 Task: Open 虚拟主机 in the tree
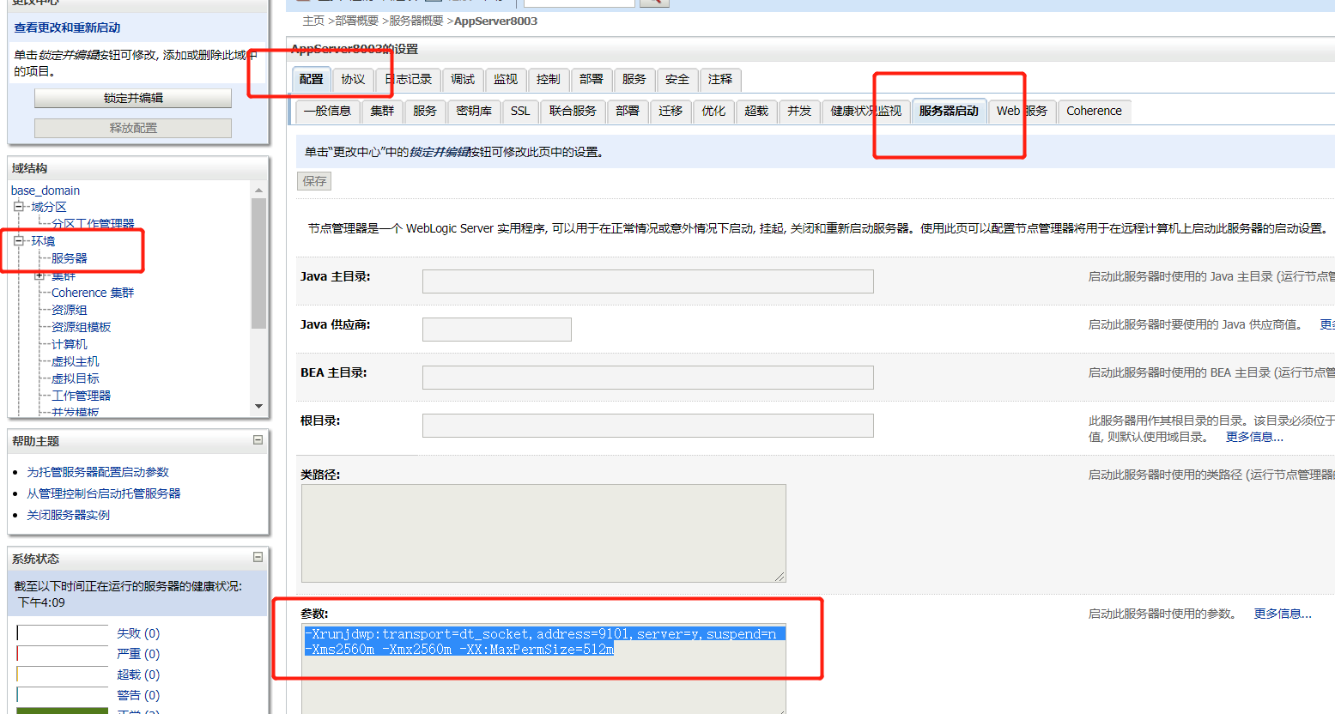(x=76, y=361)
